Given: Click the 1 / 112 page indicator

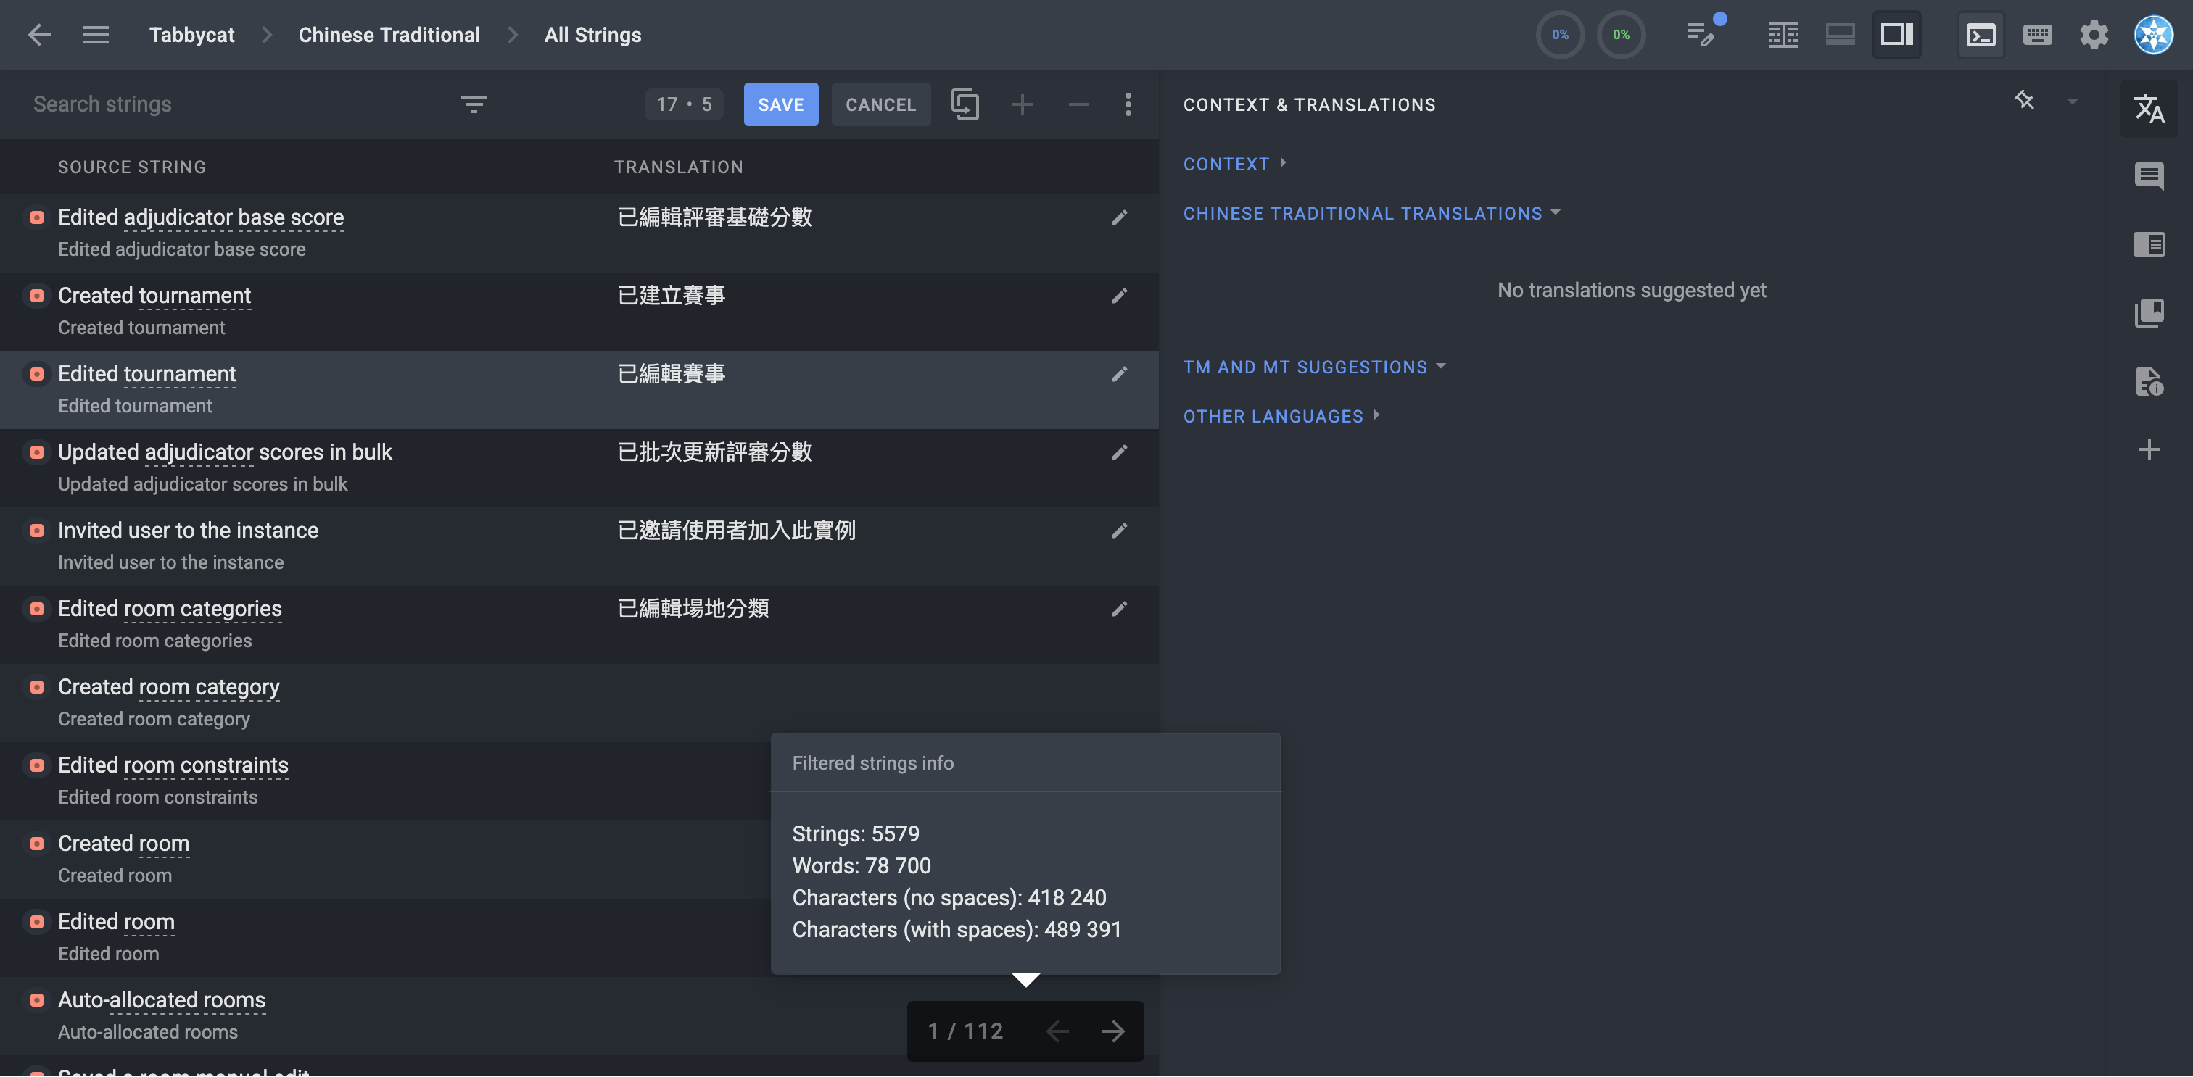Looking at the screenshot, I should [x=965, y=1031].
